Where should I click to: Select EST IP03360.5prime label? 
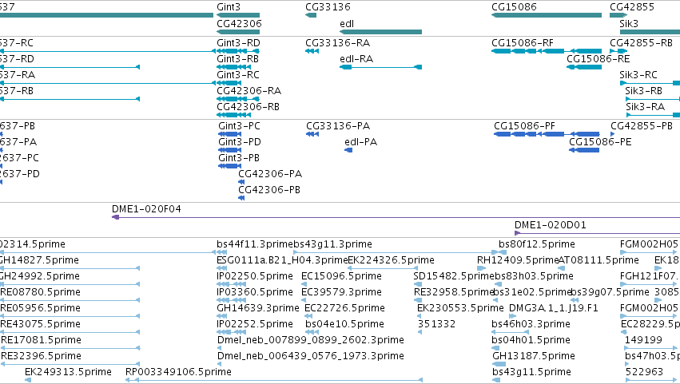(255, 292)
